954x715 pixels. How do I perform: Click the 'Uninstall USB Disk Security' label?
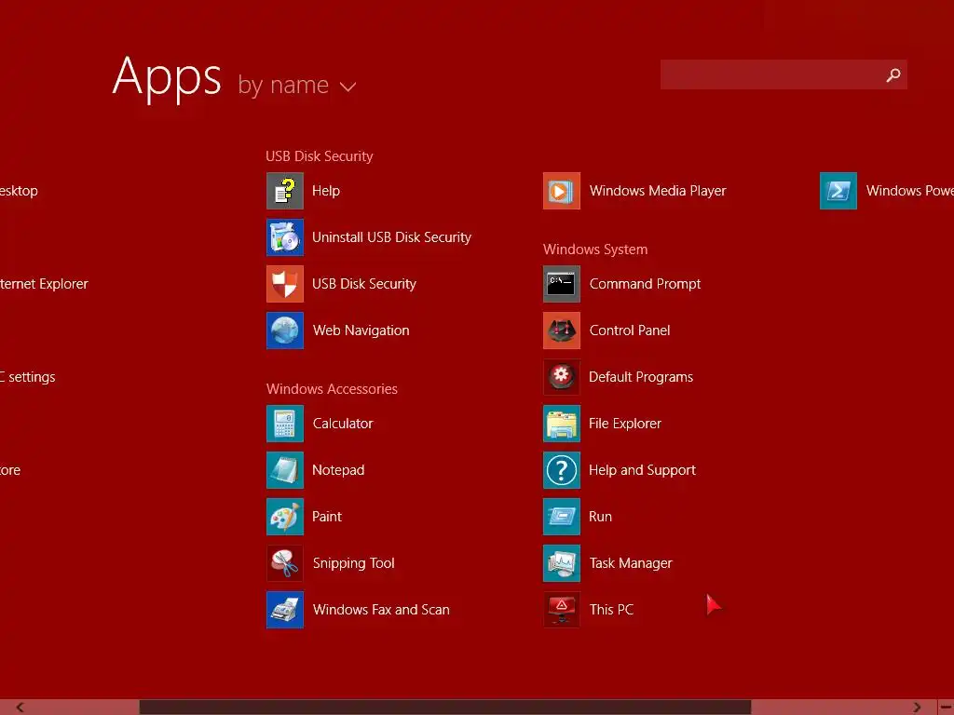(x=392, y=237)
